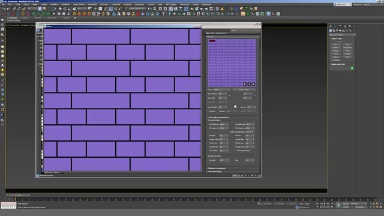
Task: Select the Shapes category icon in the Create panel
Action: click(x=334, y=31)
